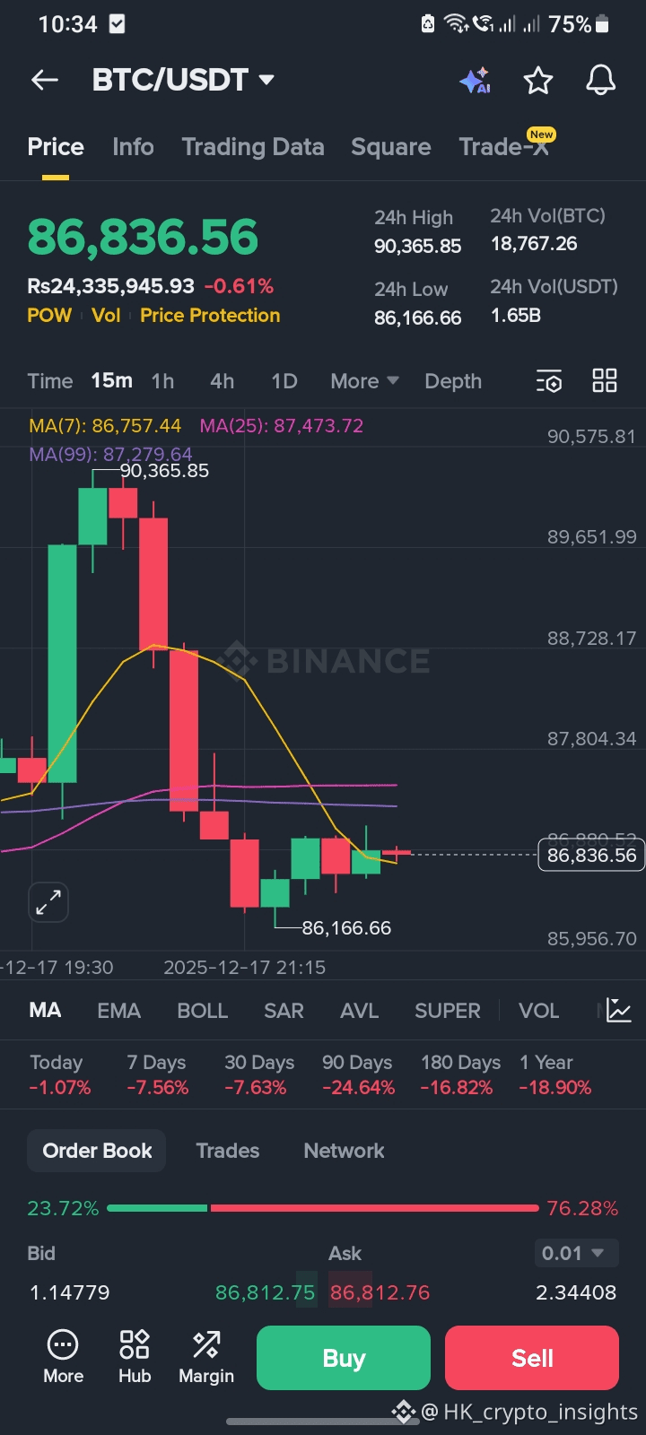Tap the bid price 86,812.75
This screenshot has height=1435, width=646.
coord(265,1292)
